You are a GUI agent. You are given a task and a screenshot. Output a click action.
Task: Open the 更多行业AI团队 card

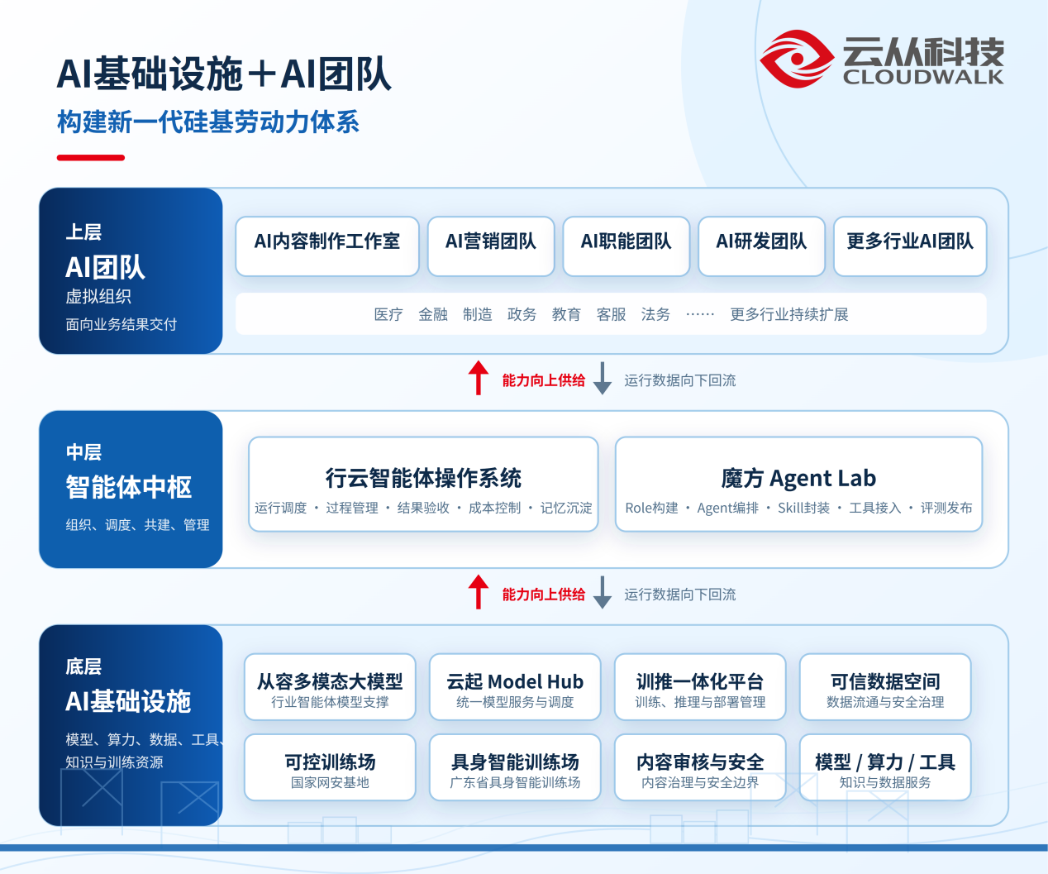click(x=910, y=246)
